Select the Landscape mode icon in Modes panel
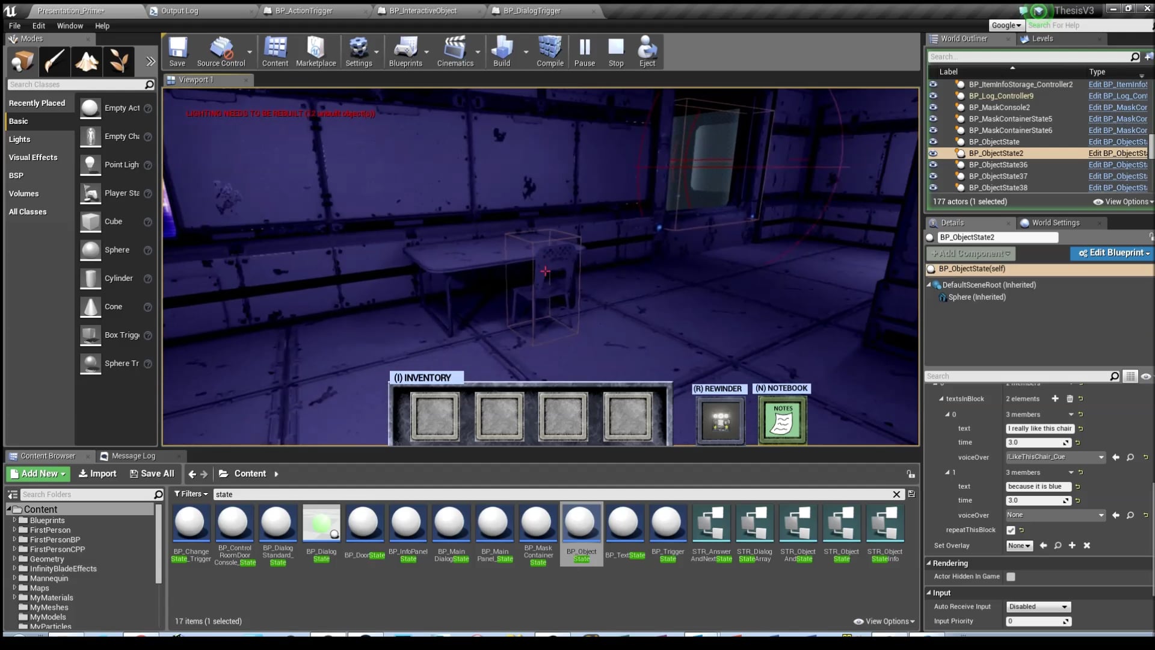 pyautogui.click(x=87, y=61)
